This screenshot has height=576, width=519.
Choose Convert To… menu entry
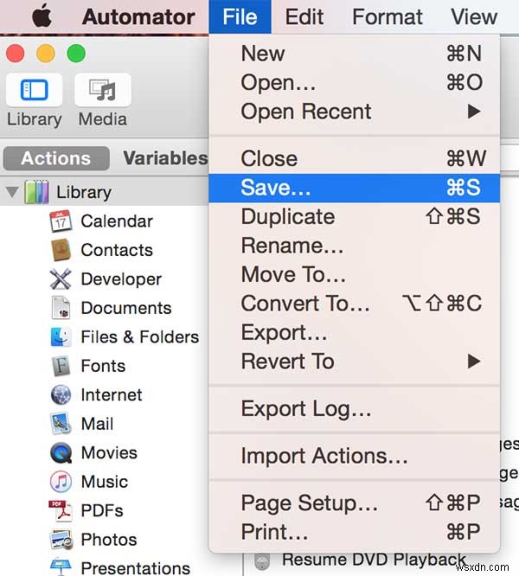click(x=354, y=304)
